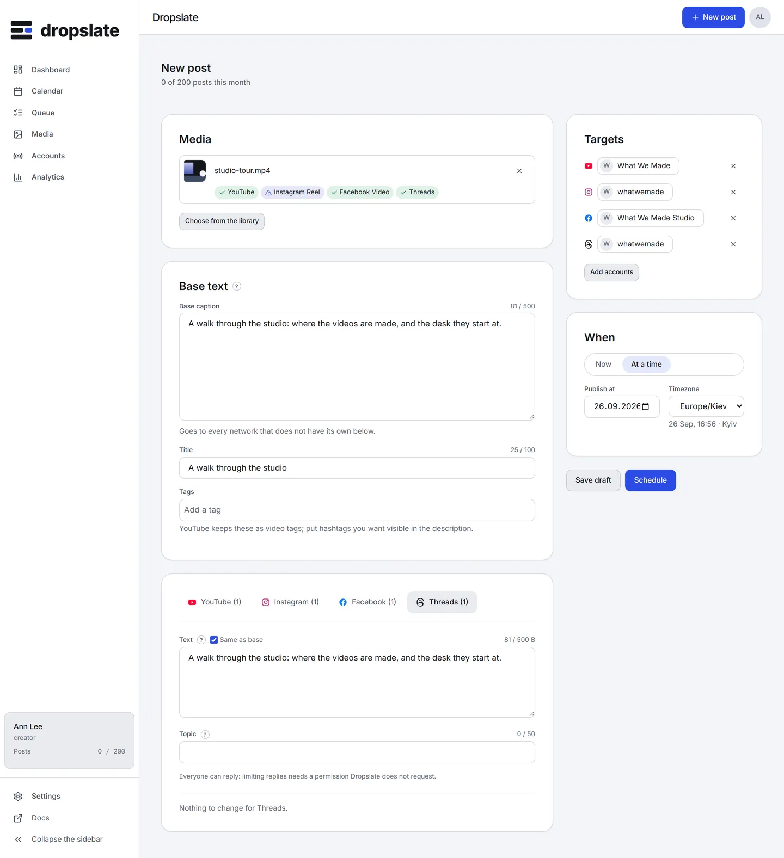Viewport: 784px width, 858px height.
Task: Select the Threads (1) tab
Action: (x=442, y=602)
